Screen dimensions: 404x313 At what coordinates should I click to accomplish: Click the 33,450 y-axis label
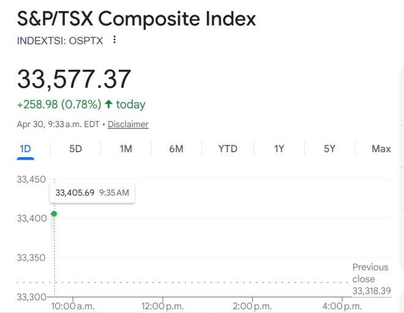[x=31, y=179]
